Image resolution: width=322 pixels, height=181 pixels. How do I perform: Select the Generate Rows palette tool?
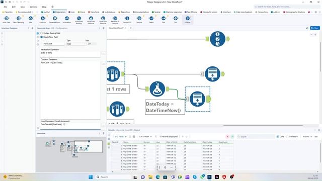coord(55,20)
